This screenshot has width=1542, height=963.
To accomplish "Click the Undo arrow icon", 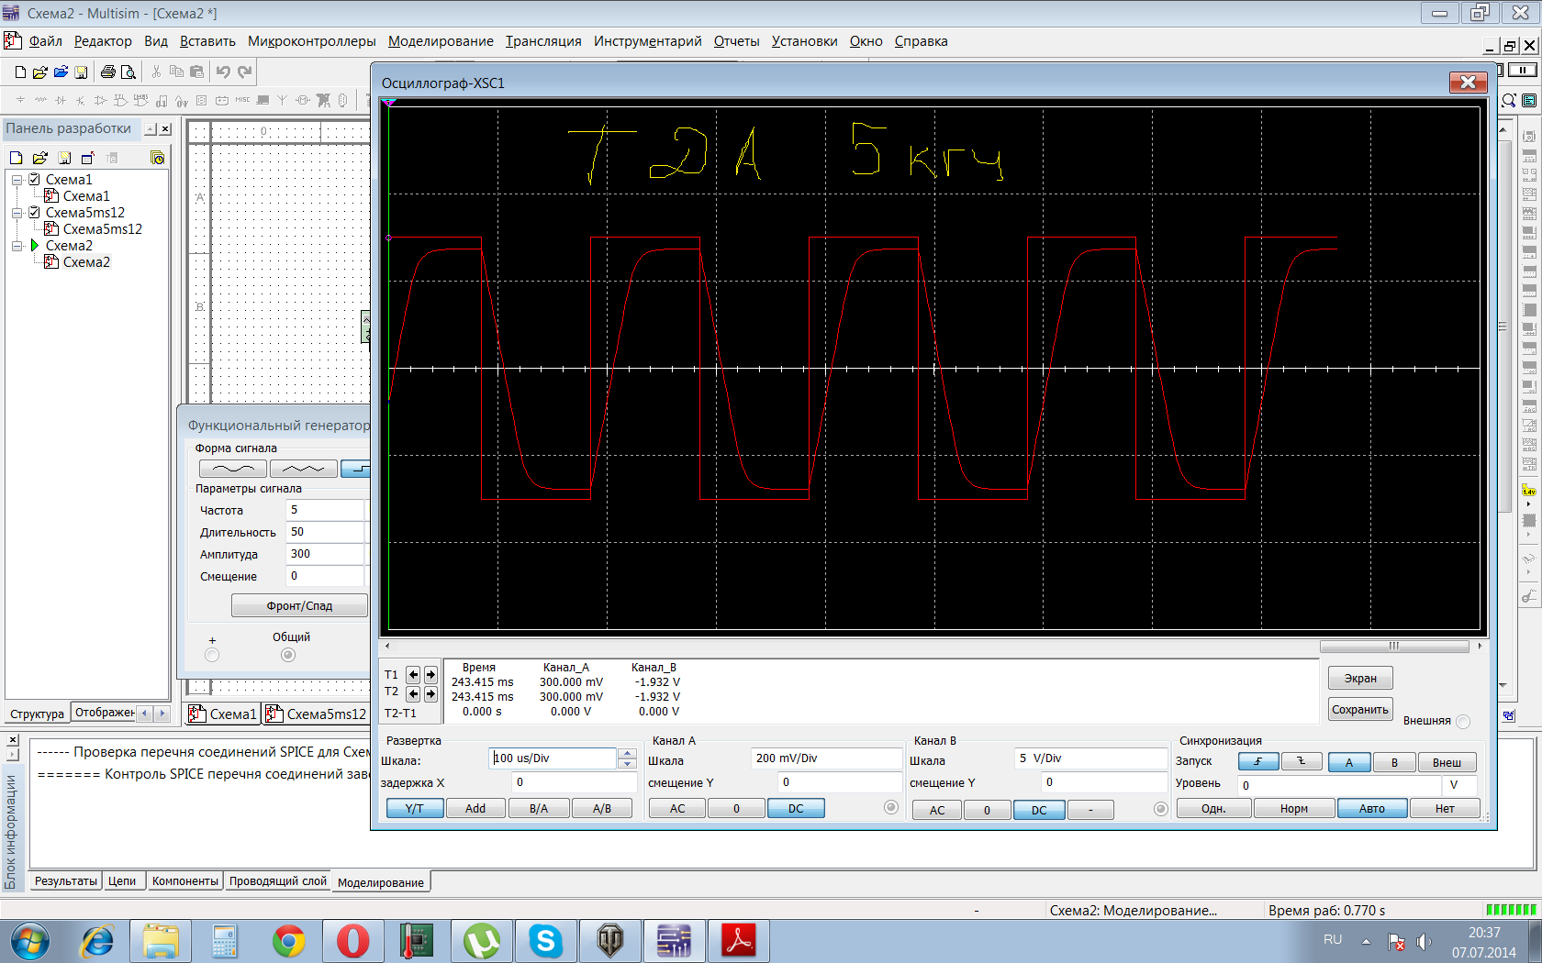I will click(x=223, y=72).
